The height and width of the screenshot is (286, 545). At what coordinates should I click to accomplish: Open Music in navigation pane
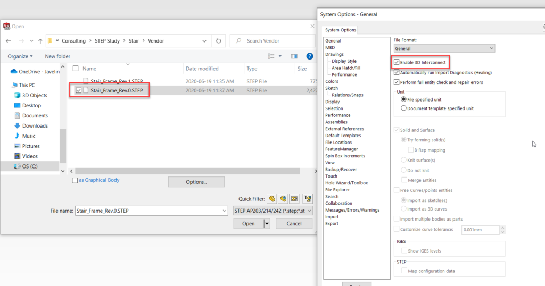pyautogui.click(x=24, y=136)
